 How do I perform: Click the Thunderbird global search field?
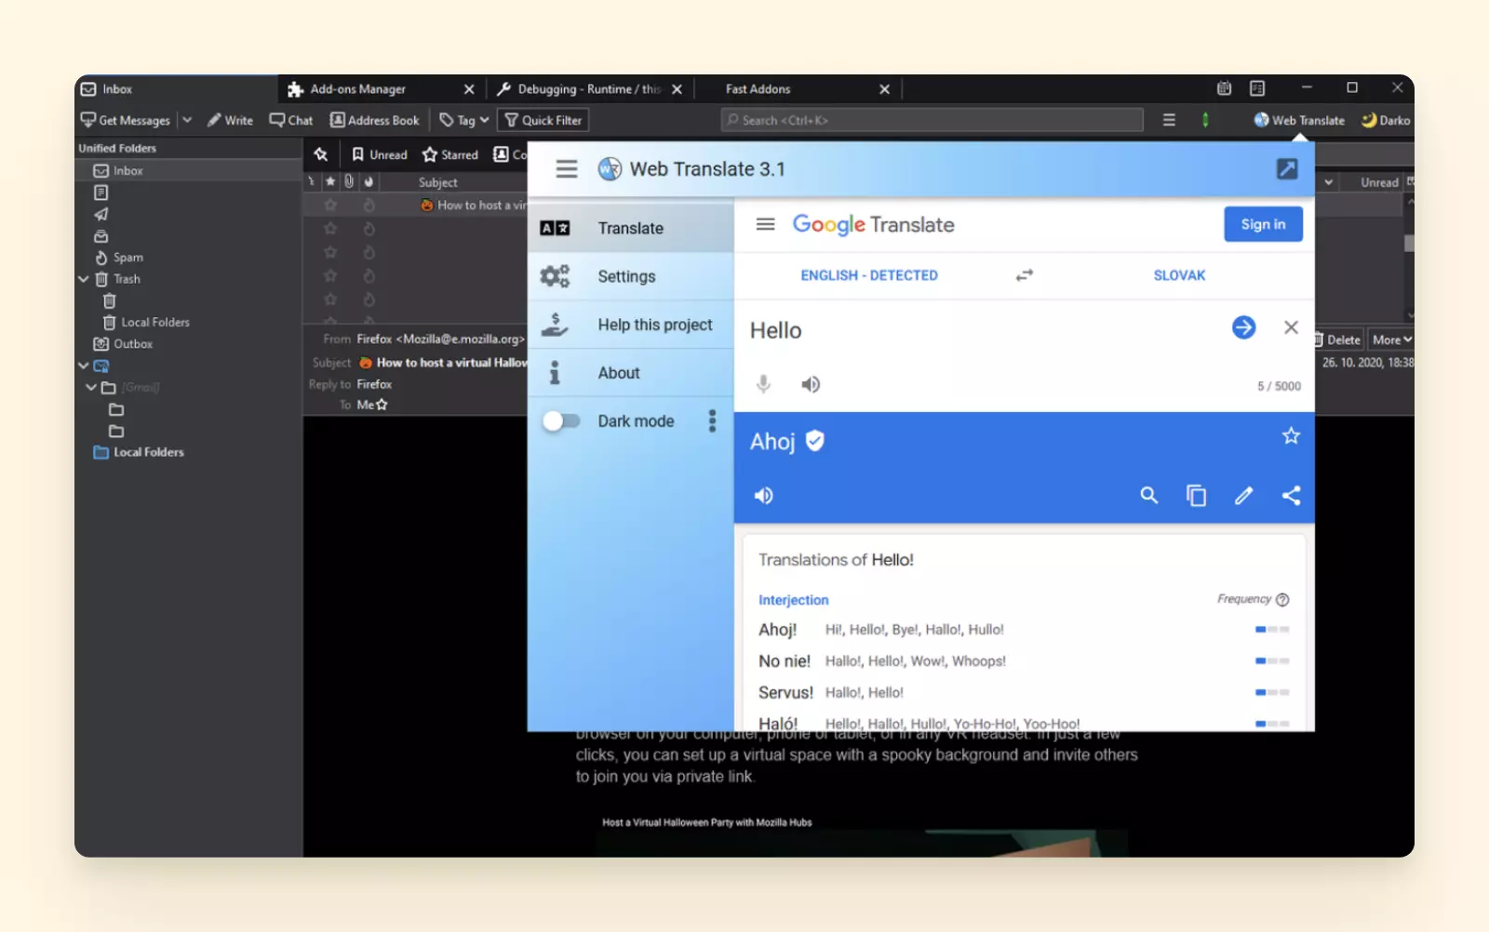tap(932, 120)
